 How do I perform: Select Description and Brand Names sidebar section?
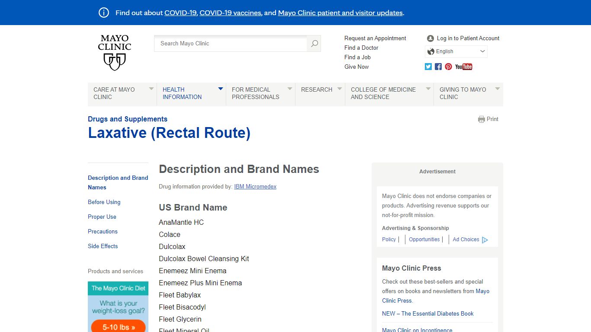[x=118, y=182]
